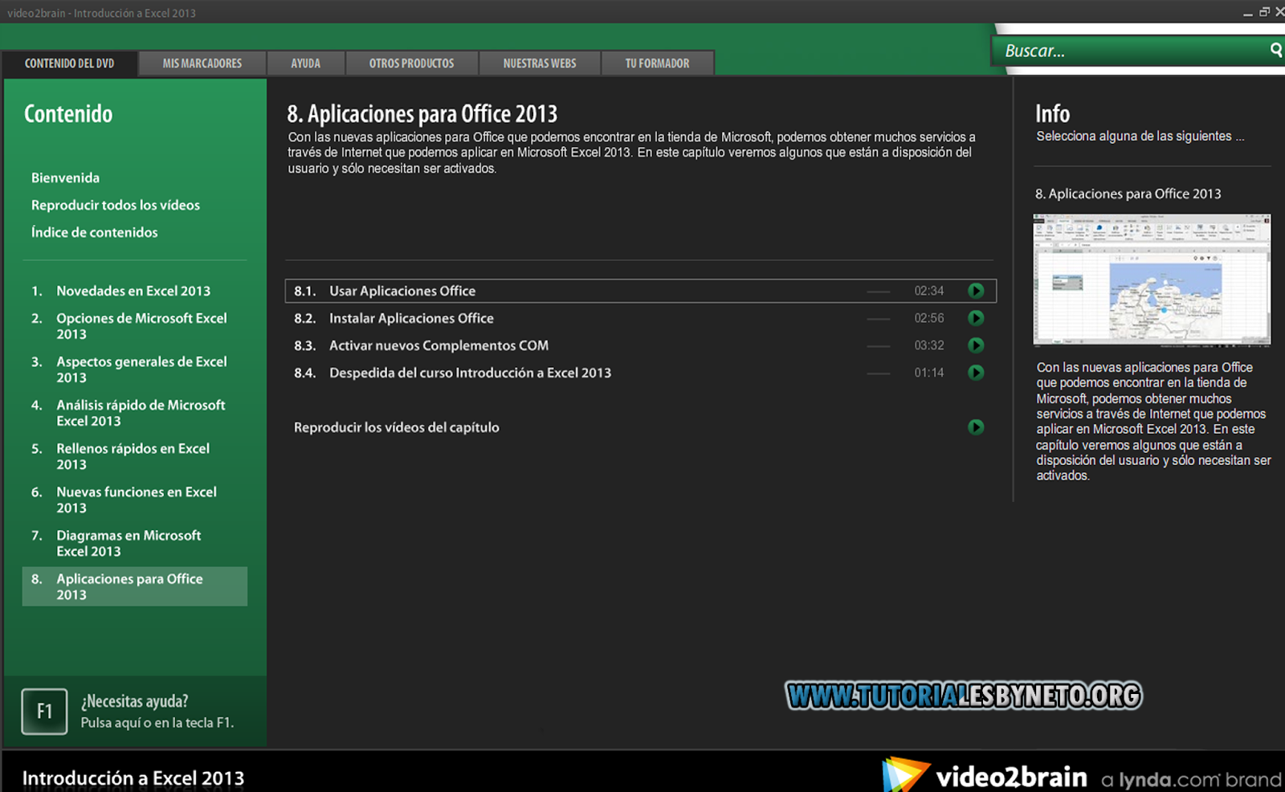The height and width of the screenshot is (792, 1285).
Task: Select chapter 1 Novedades en Excel 2013
Action: [135, 291]
